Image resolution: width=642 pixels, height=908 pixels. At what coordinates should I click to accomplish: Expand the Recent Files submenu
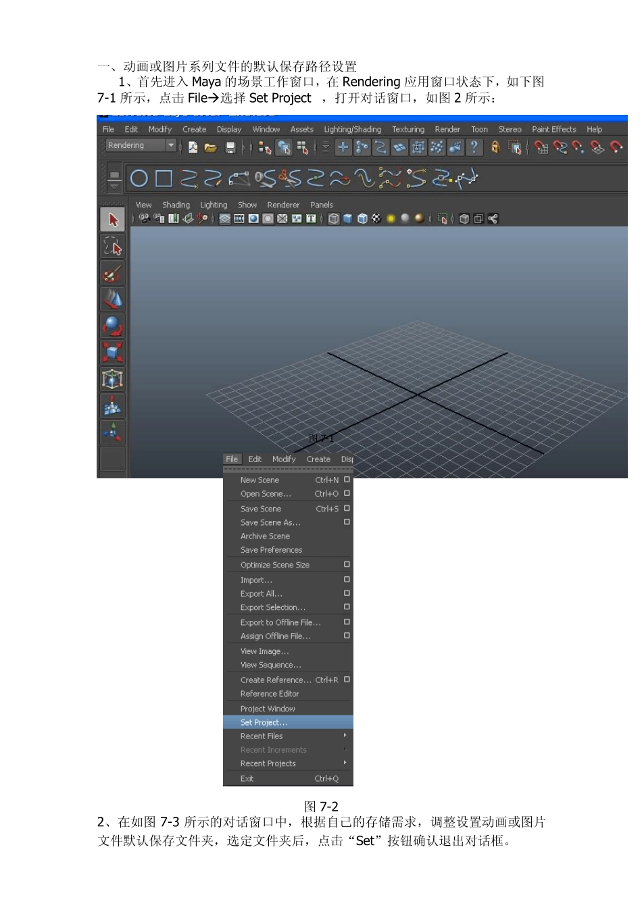pyautogui.click(x=288, y=736)
